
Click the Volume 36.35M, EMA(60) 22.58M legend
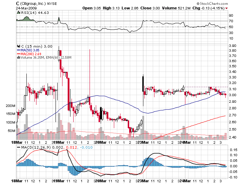[x=46, y=58]
